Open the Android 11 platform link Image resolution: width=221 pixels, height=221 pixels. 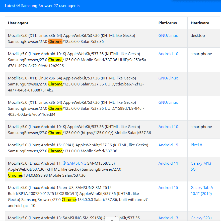168,163
